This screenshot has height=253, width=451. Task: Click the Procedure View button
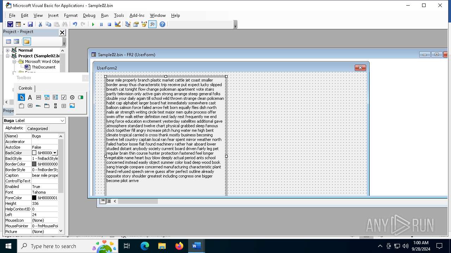coord(103,201)
